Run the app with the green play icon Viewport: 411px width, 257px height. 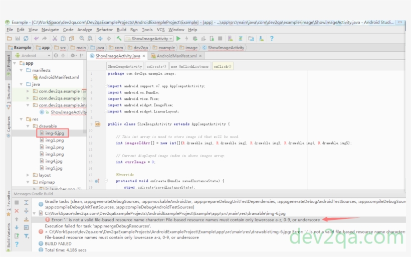point(178,39)
